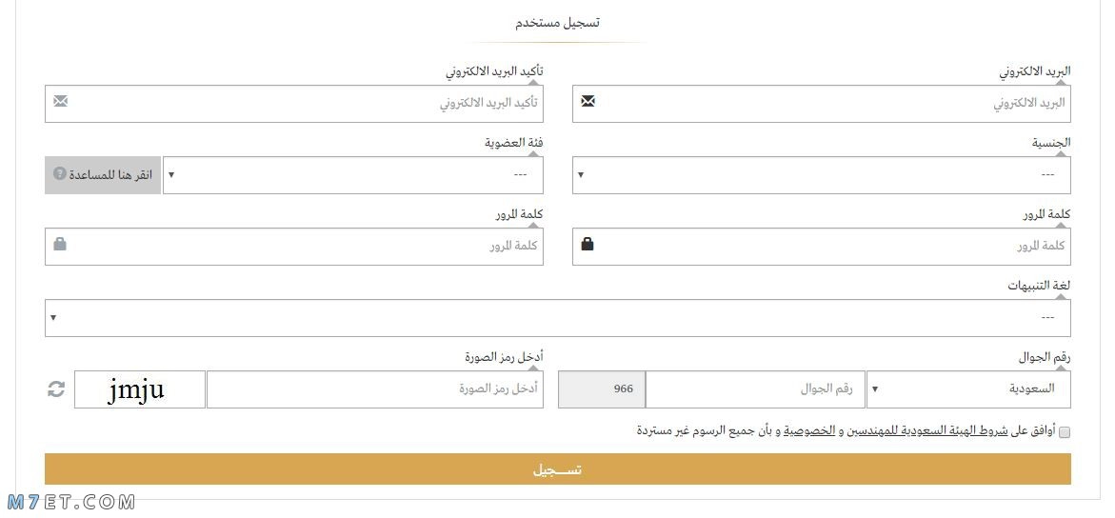The height and width of the screenshot is (518, 1115).
Task: Open the فئة العضوية membership category dropdown
Action: (352, 175)
